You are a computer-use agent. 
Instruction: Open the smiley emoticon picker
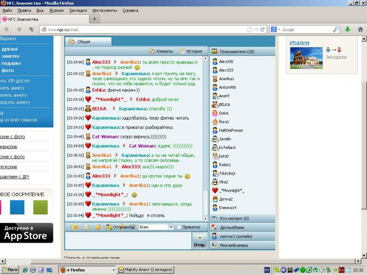[75, 227]
